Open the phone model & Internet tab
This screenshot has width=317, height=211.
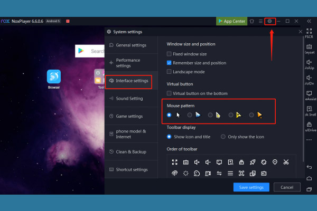click(131, 134)
